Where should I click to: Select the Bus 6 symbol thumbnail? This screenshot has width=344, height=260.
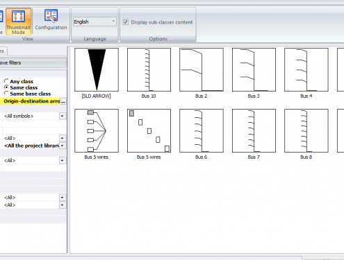coord(202,131)
